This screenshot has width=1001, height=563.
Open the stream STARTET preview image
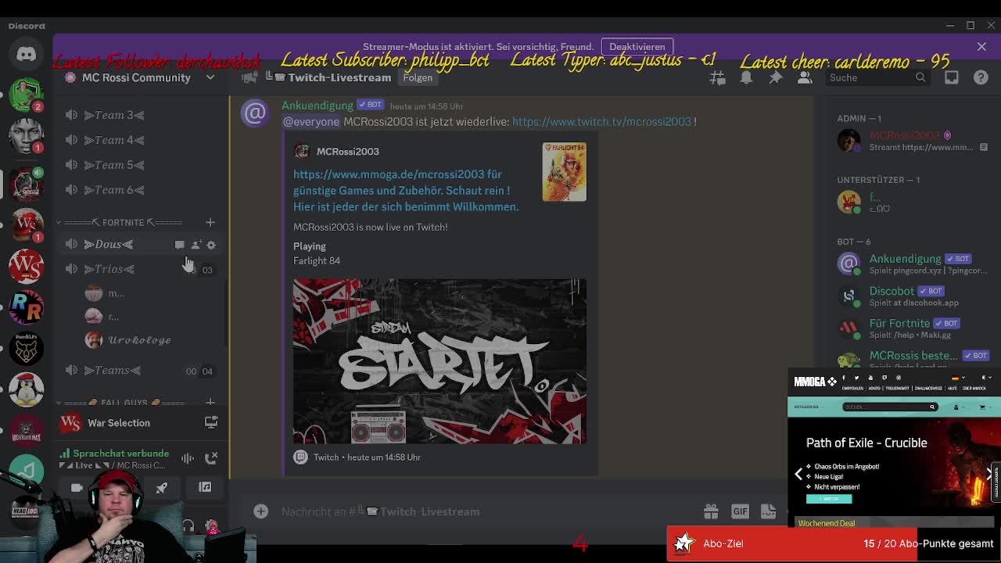(440, 361)
